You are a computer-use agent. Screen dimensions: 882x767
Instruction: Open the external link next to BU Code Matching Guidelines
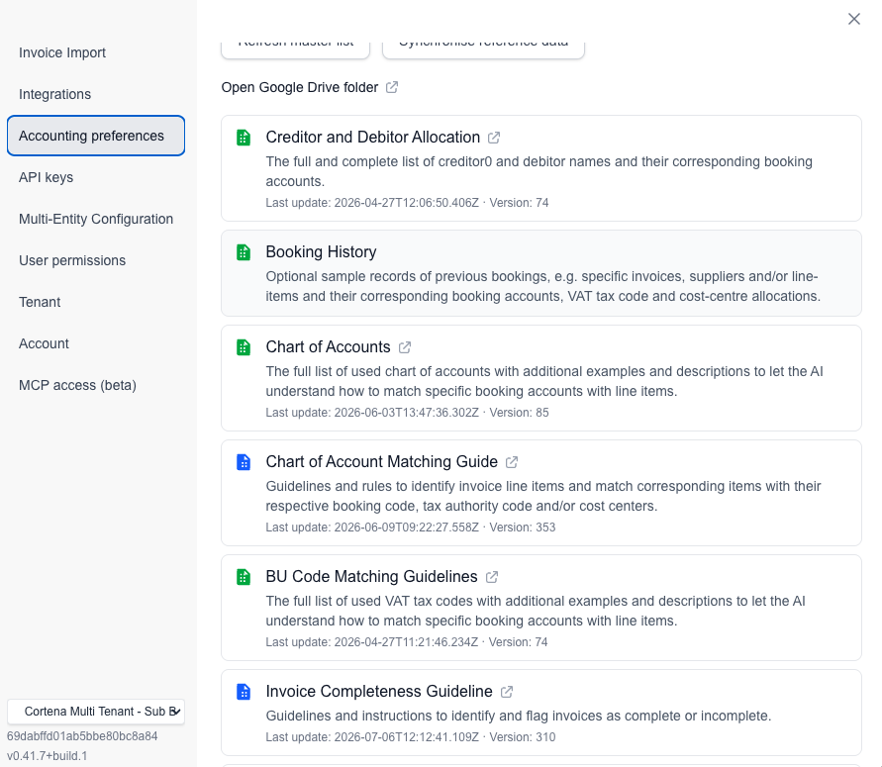coord(492,576)
